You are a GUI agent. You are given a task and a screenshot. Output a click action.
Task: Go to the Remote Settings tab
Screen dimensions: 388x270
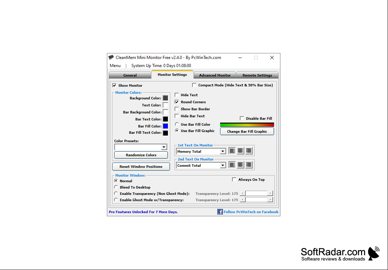(257, 75)
